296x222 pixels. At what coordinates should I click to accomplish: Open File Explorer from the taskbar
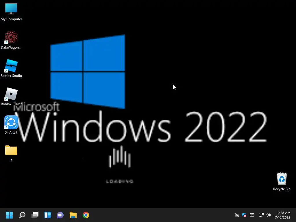[x=73, y=215]
